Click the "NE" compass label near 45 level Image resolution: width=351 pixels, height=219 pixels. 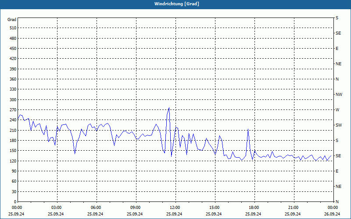[338, 187]
